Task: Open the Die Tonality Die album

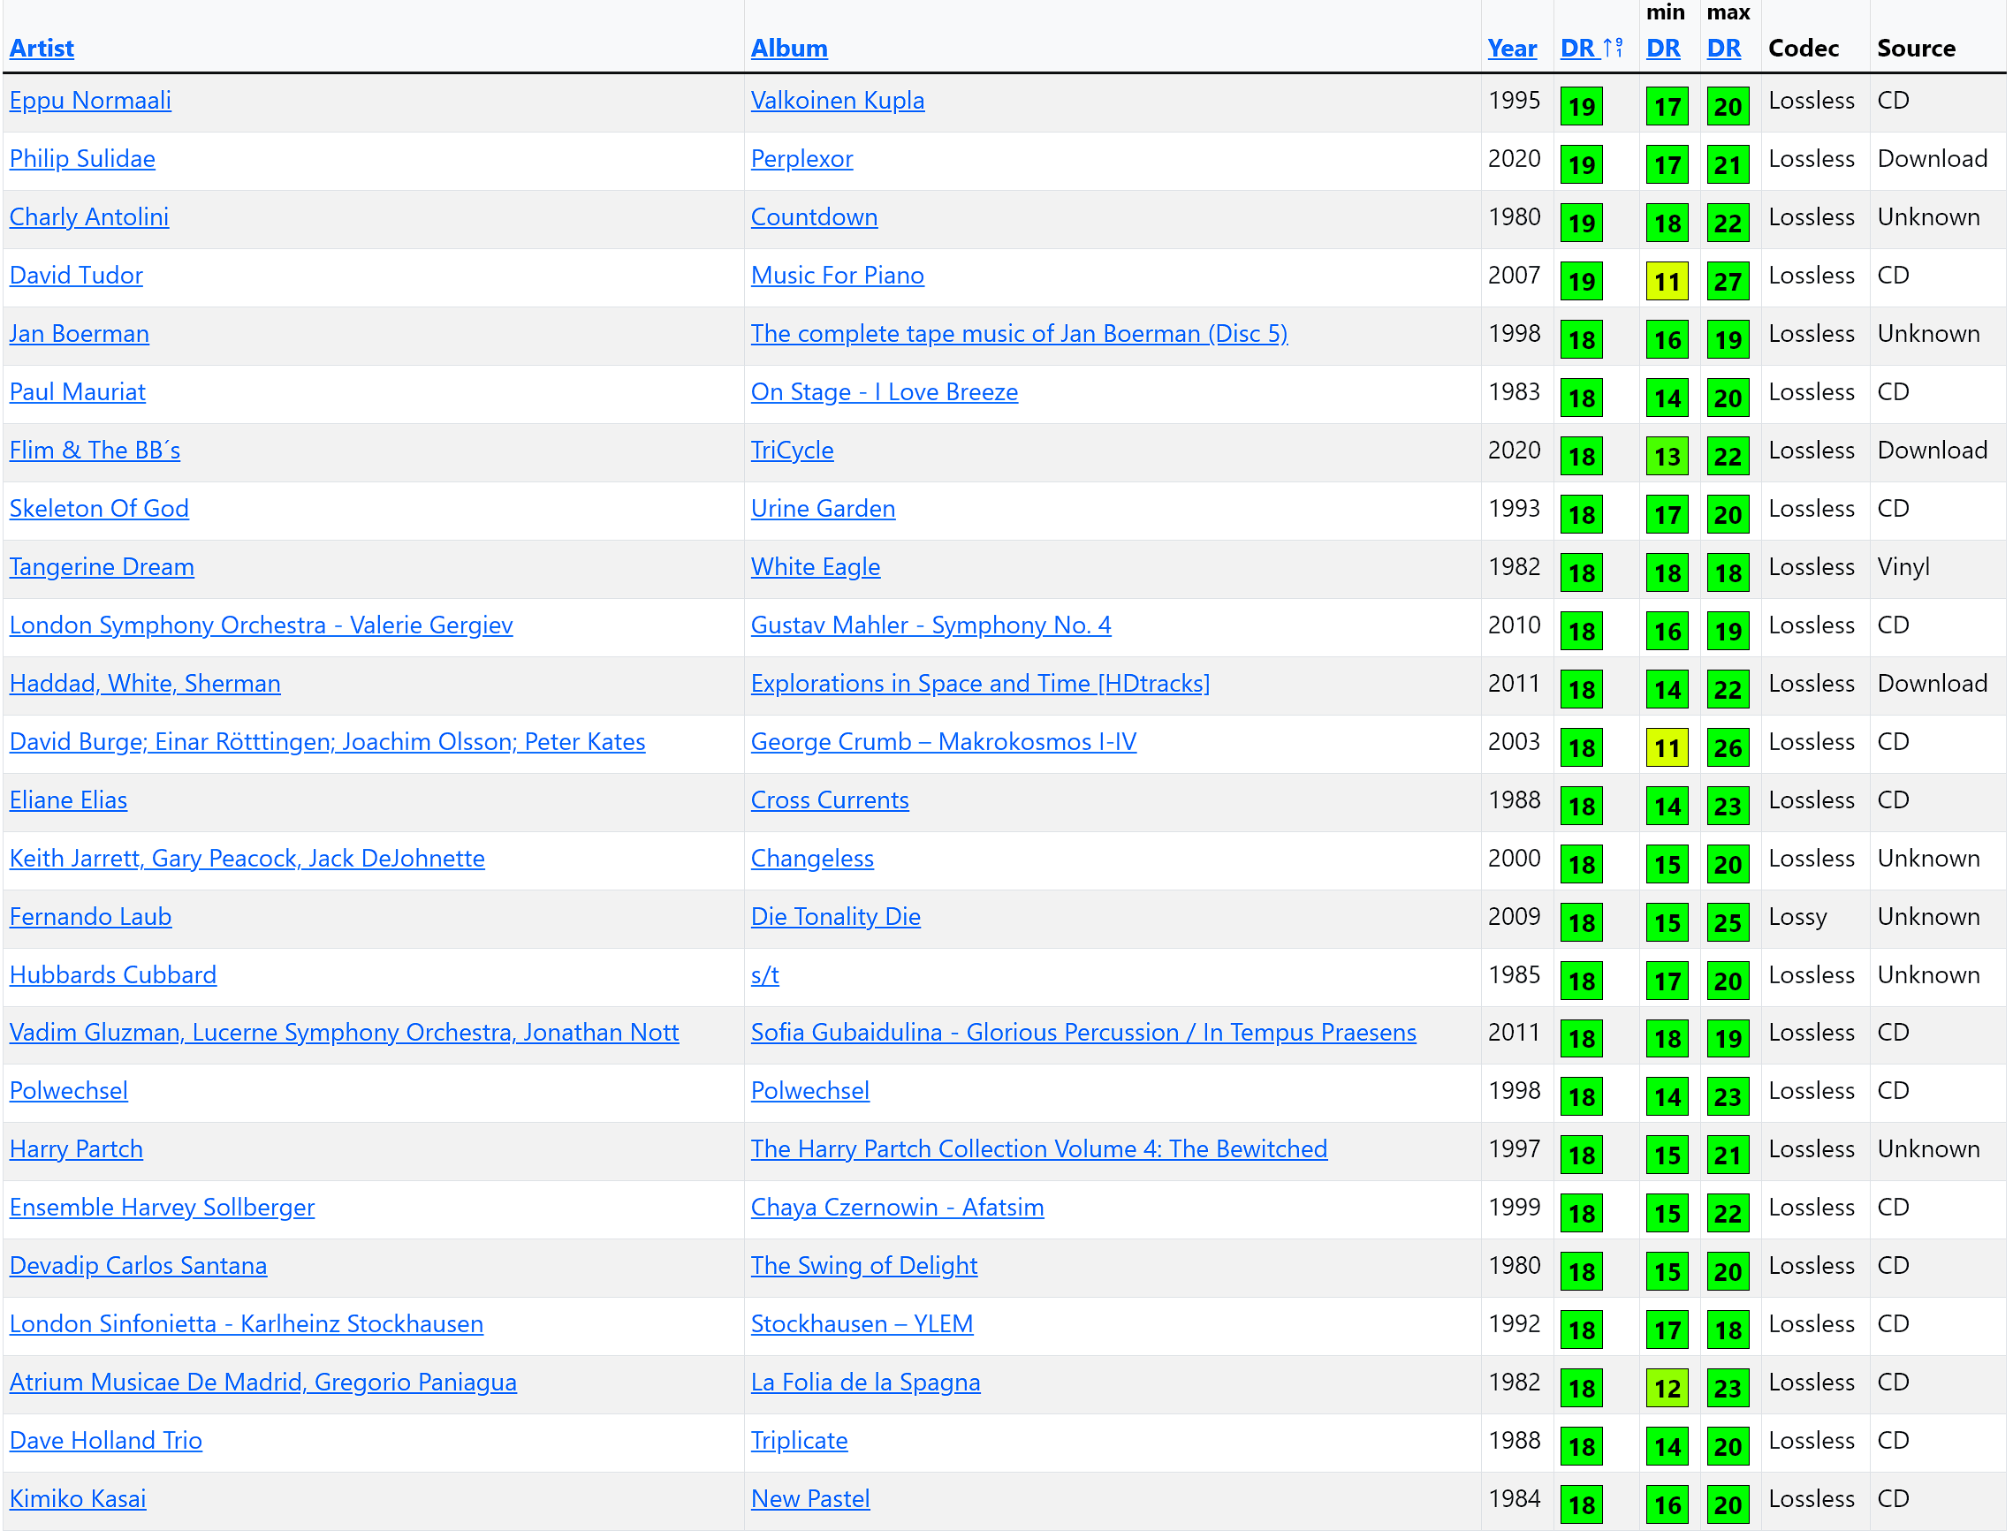Action: click(835, 917)
